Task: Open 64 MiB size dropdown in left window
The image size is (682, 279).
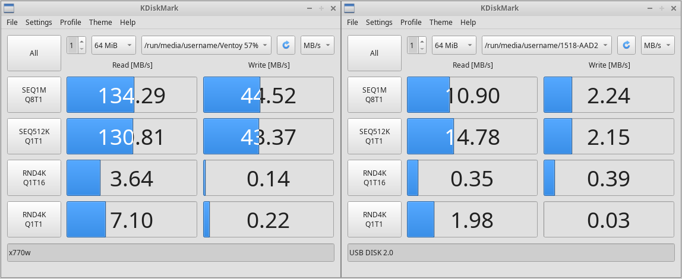Action: click(x=113, y=45)
